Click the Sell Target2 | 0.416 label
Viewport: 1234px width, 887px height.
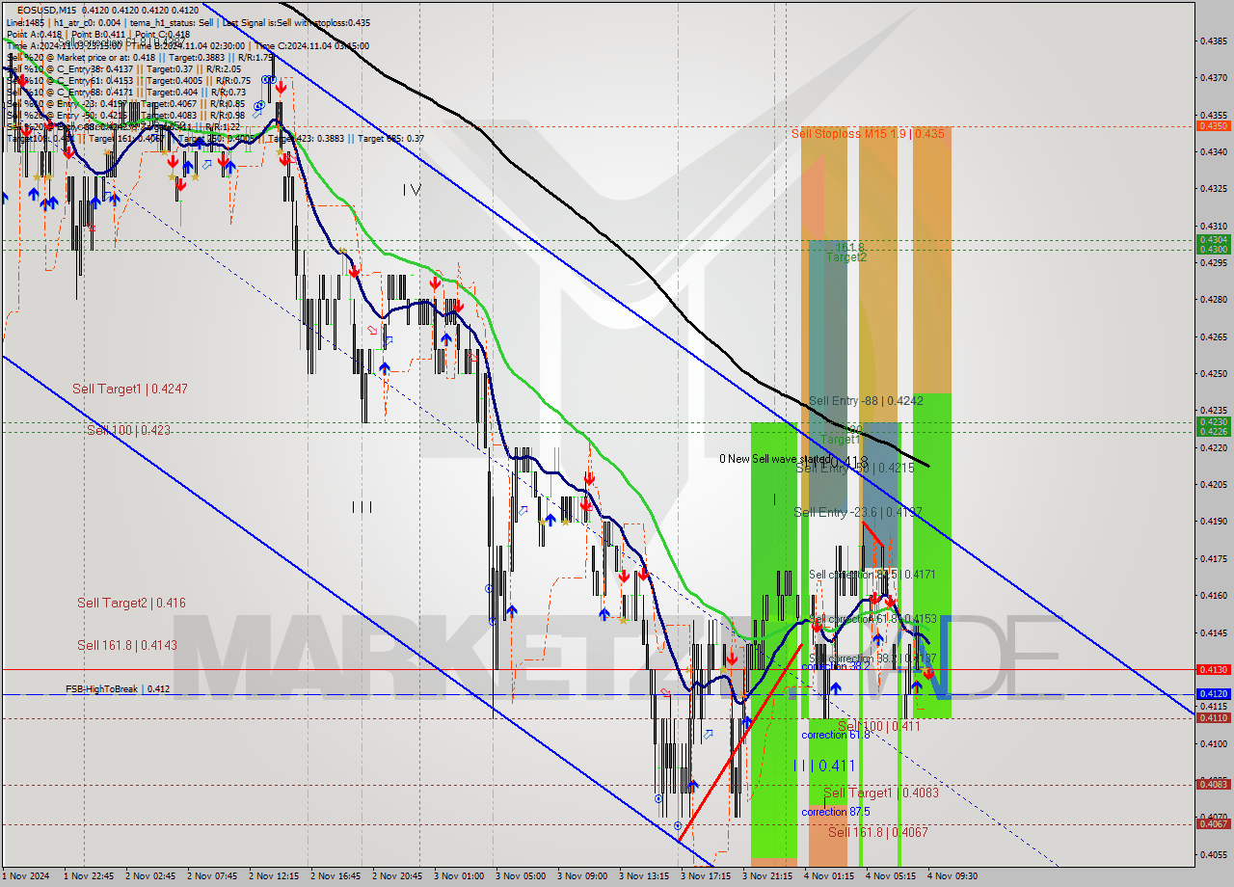[131, 604]
